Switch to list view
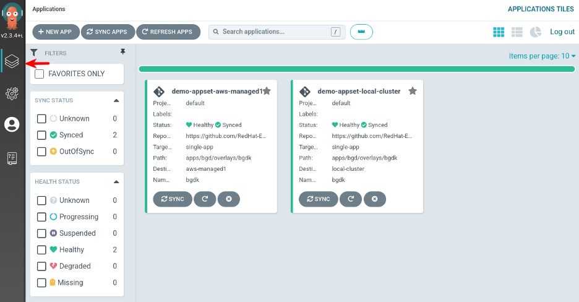 click(517, 32)
